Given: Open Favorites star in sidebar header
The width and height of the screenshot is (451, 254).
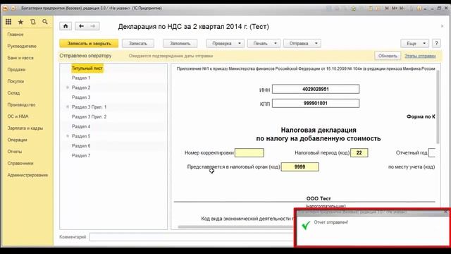Looking at the screenshot, I should pyautogui.click(x=20, y=22).
